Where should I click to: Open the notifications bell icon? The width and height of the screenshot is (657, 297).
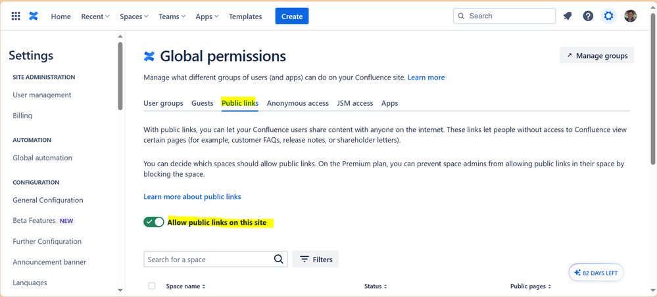pyautogui.click(x=568, y=16)
